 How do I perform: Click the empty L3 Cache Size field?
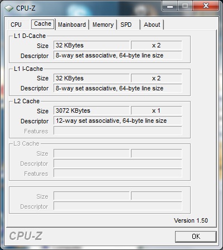(91, 153)
